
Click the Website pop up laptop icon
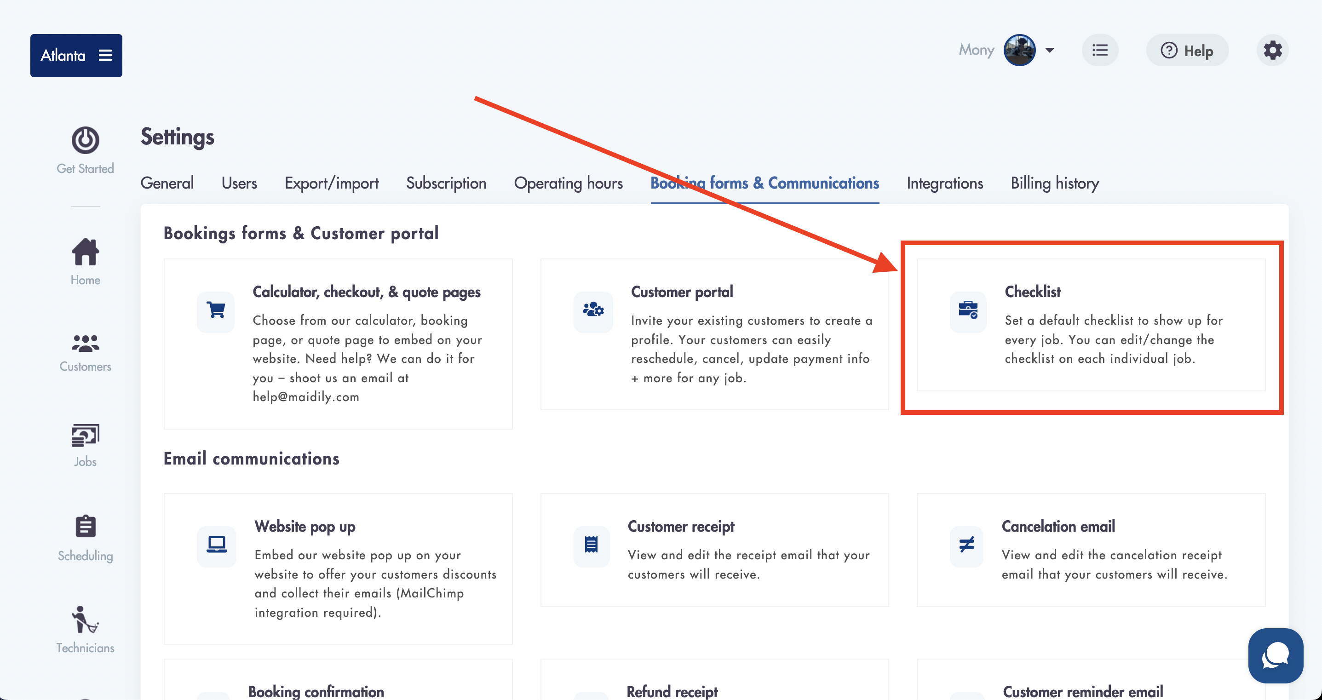[217, 545]
